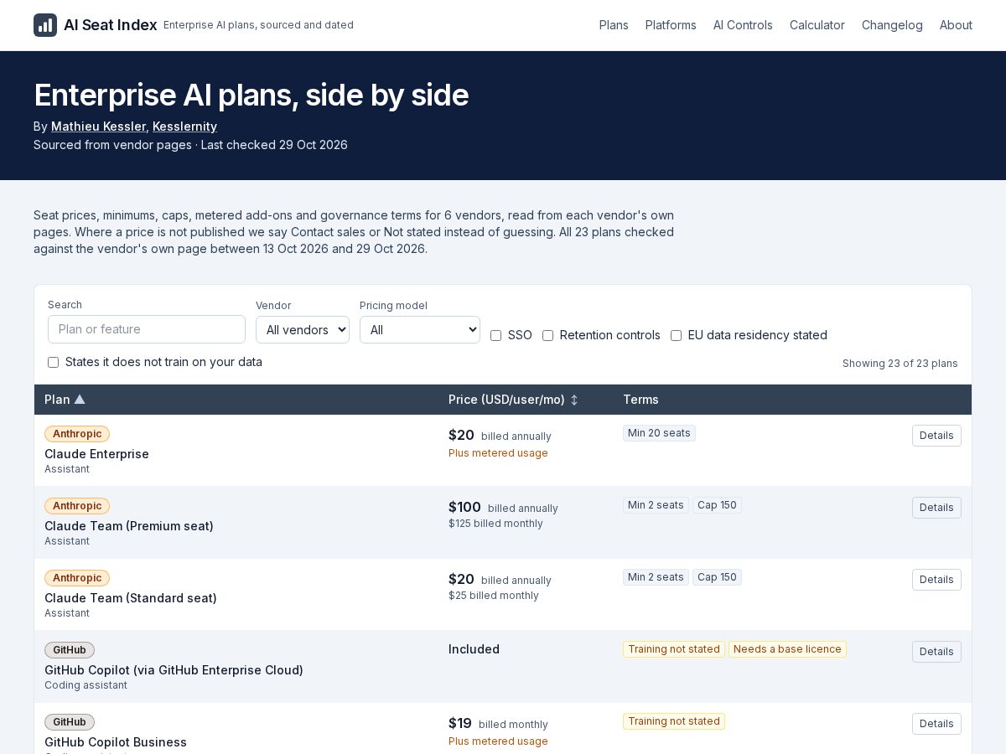
Task: Enable the SSO filter checkbox
Action: tap(495, 335)
